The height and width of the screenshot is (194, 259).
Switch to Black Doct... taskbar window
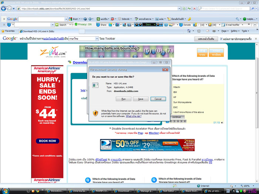point(191,191)
